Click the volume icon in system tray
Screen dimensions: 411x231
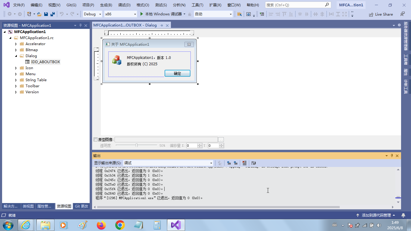pos(379,225)
